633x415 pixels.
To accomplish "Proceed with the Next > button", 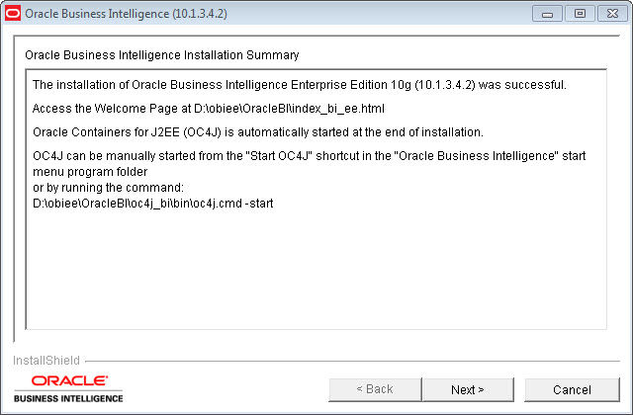I will (468, 389).
